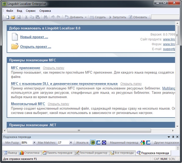Open the Добавить dropdown arrow
This screenshot has width=182, height=163.
(x=86, y=17)
